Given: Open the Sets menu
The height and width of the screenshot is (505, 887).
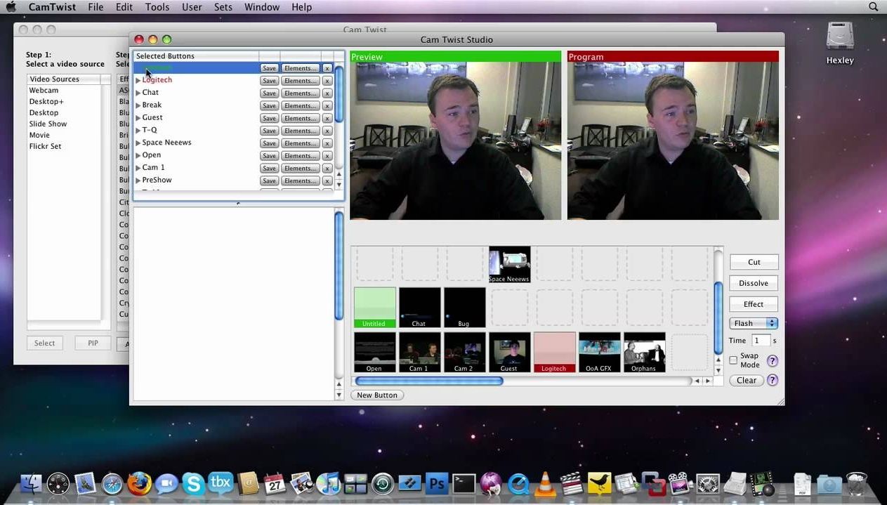Looking at the screenshot, I should point(223,7).
